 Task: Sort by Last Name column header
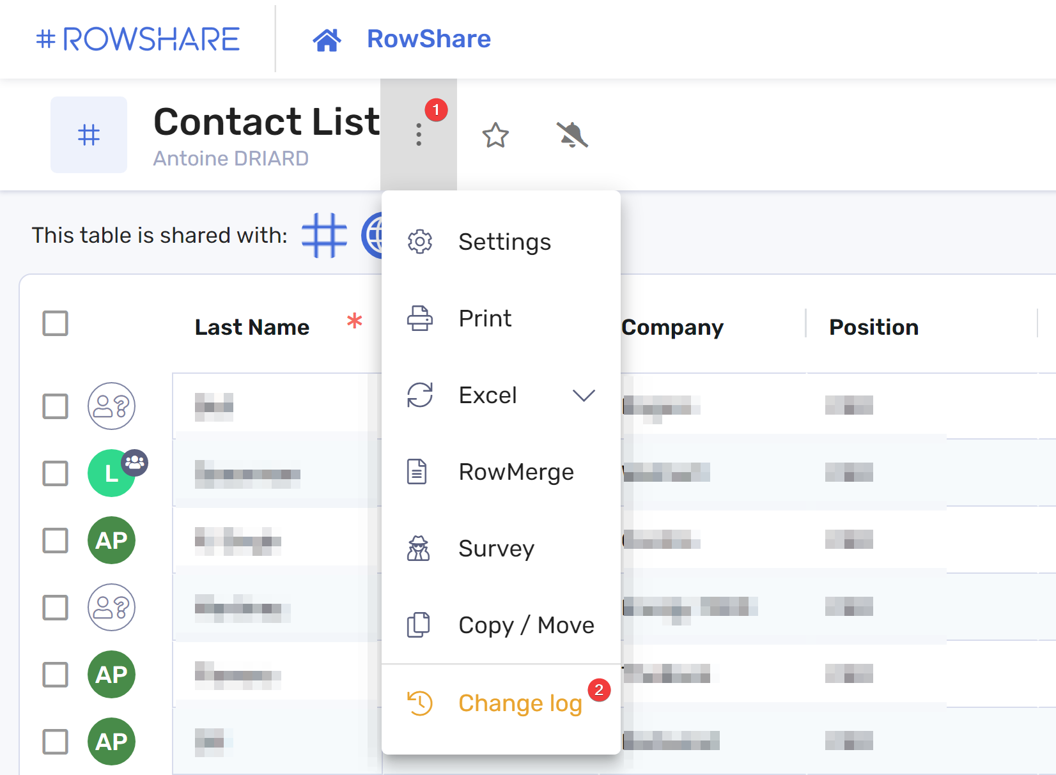tap(252, 327)
